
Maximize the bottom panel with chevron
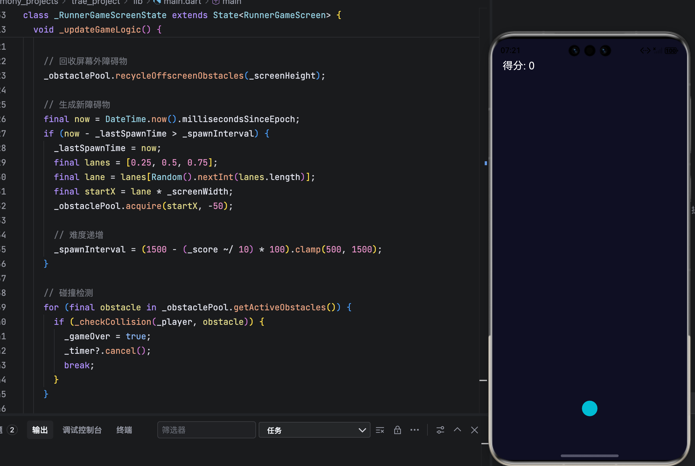pos(457,430)
